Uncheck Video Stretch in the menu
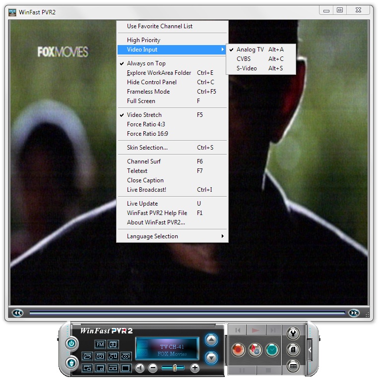 point(144,115)
